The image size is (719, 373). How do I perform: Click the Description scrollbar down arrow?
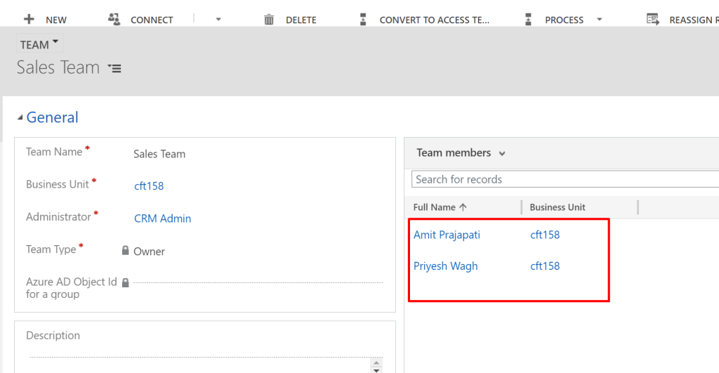click(x=376, y=369)
